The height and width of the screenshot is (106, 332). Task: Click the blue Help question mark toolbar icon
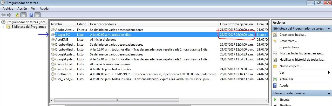pos(31,15)
